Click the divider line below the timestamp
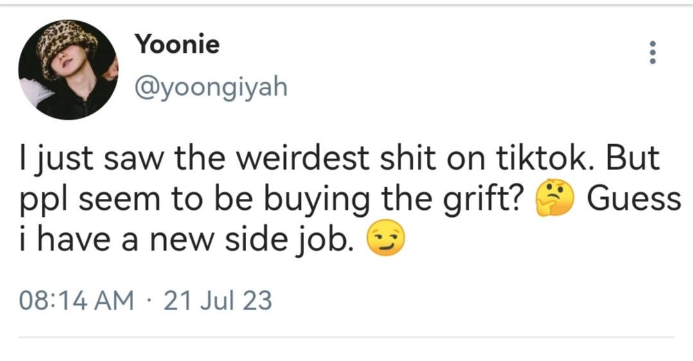This screenshot has height=361, width=693. [346, 337]
